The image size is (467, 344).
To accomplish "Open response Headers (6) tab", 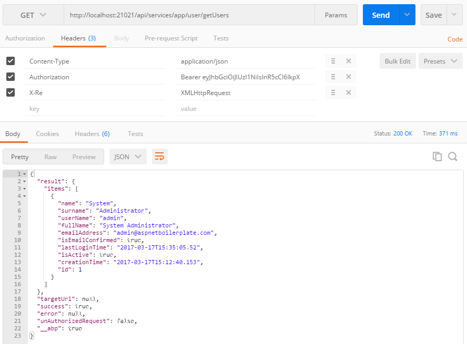I will (93, 134).
